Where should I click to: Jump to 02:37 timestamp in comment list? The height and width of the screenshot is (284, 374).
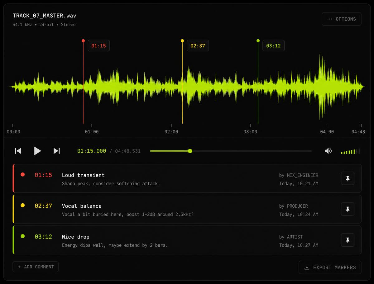pos(43,206)
